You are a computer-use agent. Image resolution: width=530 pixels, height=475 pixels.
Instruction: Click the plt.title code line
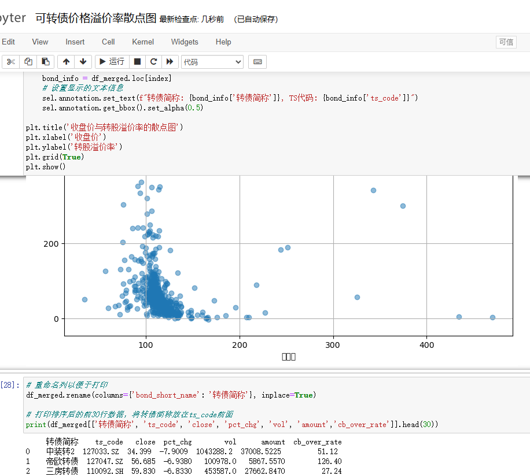(x=104, y=127)
